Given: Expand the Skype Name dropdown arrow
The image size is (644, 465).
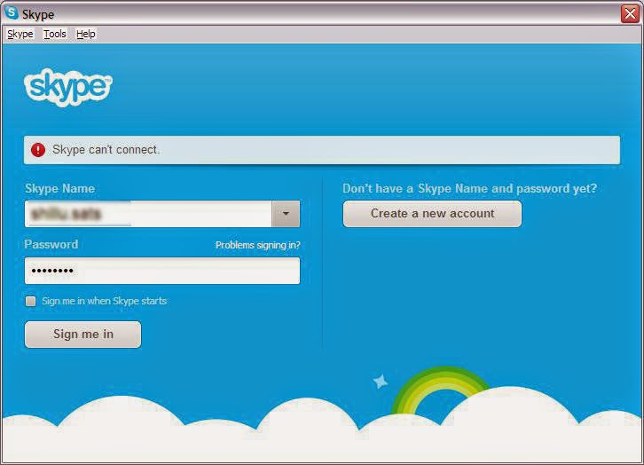Looking at the screenshot, I should pos(286,214).
